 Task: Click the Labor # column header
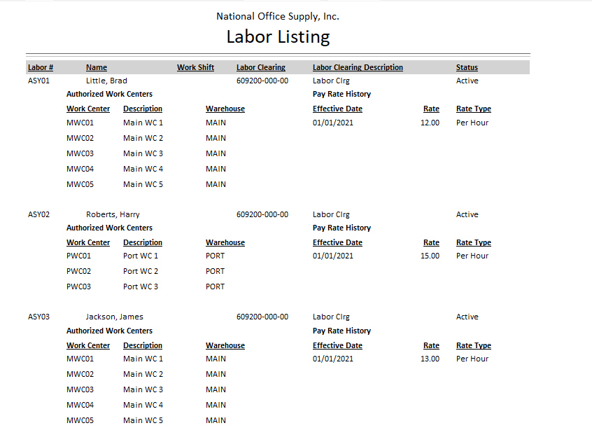pyautogui.click(x=41, y=68)
